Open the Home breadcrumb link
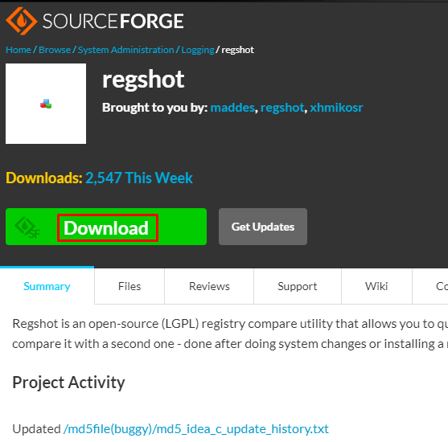The height and width of the screenshot is (442, 448). click(18, 50)
